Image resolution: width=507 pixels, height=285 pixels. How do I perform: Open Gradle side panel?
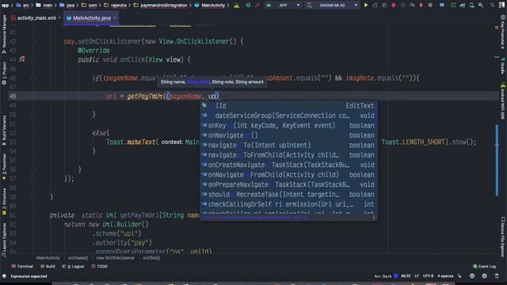[x=503, y=66]
